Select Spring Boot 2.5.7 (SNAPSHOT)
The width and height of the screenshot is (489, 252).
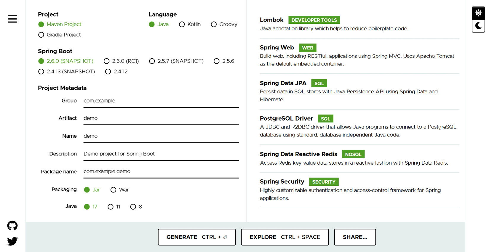[x=176, y=61]
